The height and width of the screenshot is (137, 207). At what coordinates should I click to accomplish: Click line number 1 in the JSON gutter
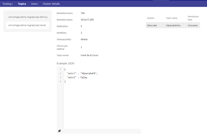60,70
